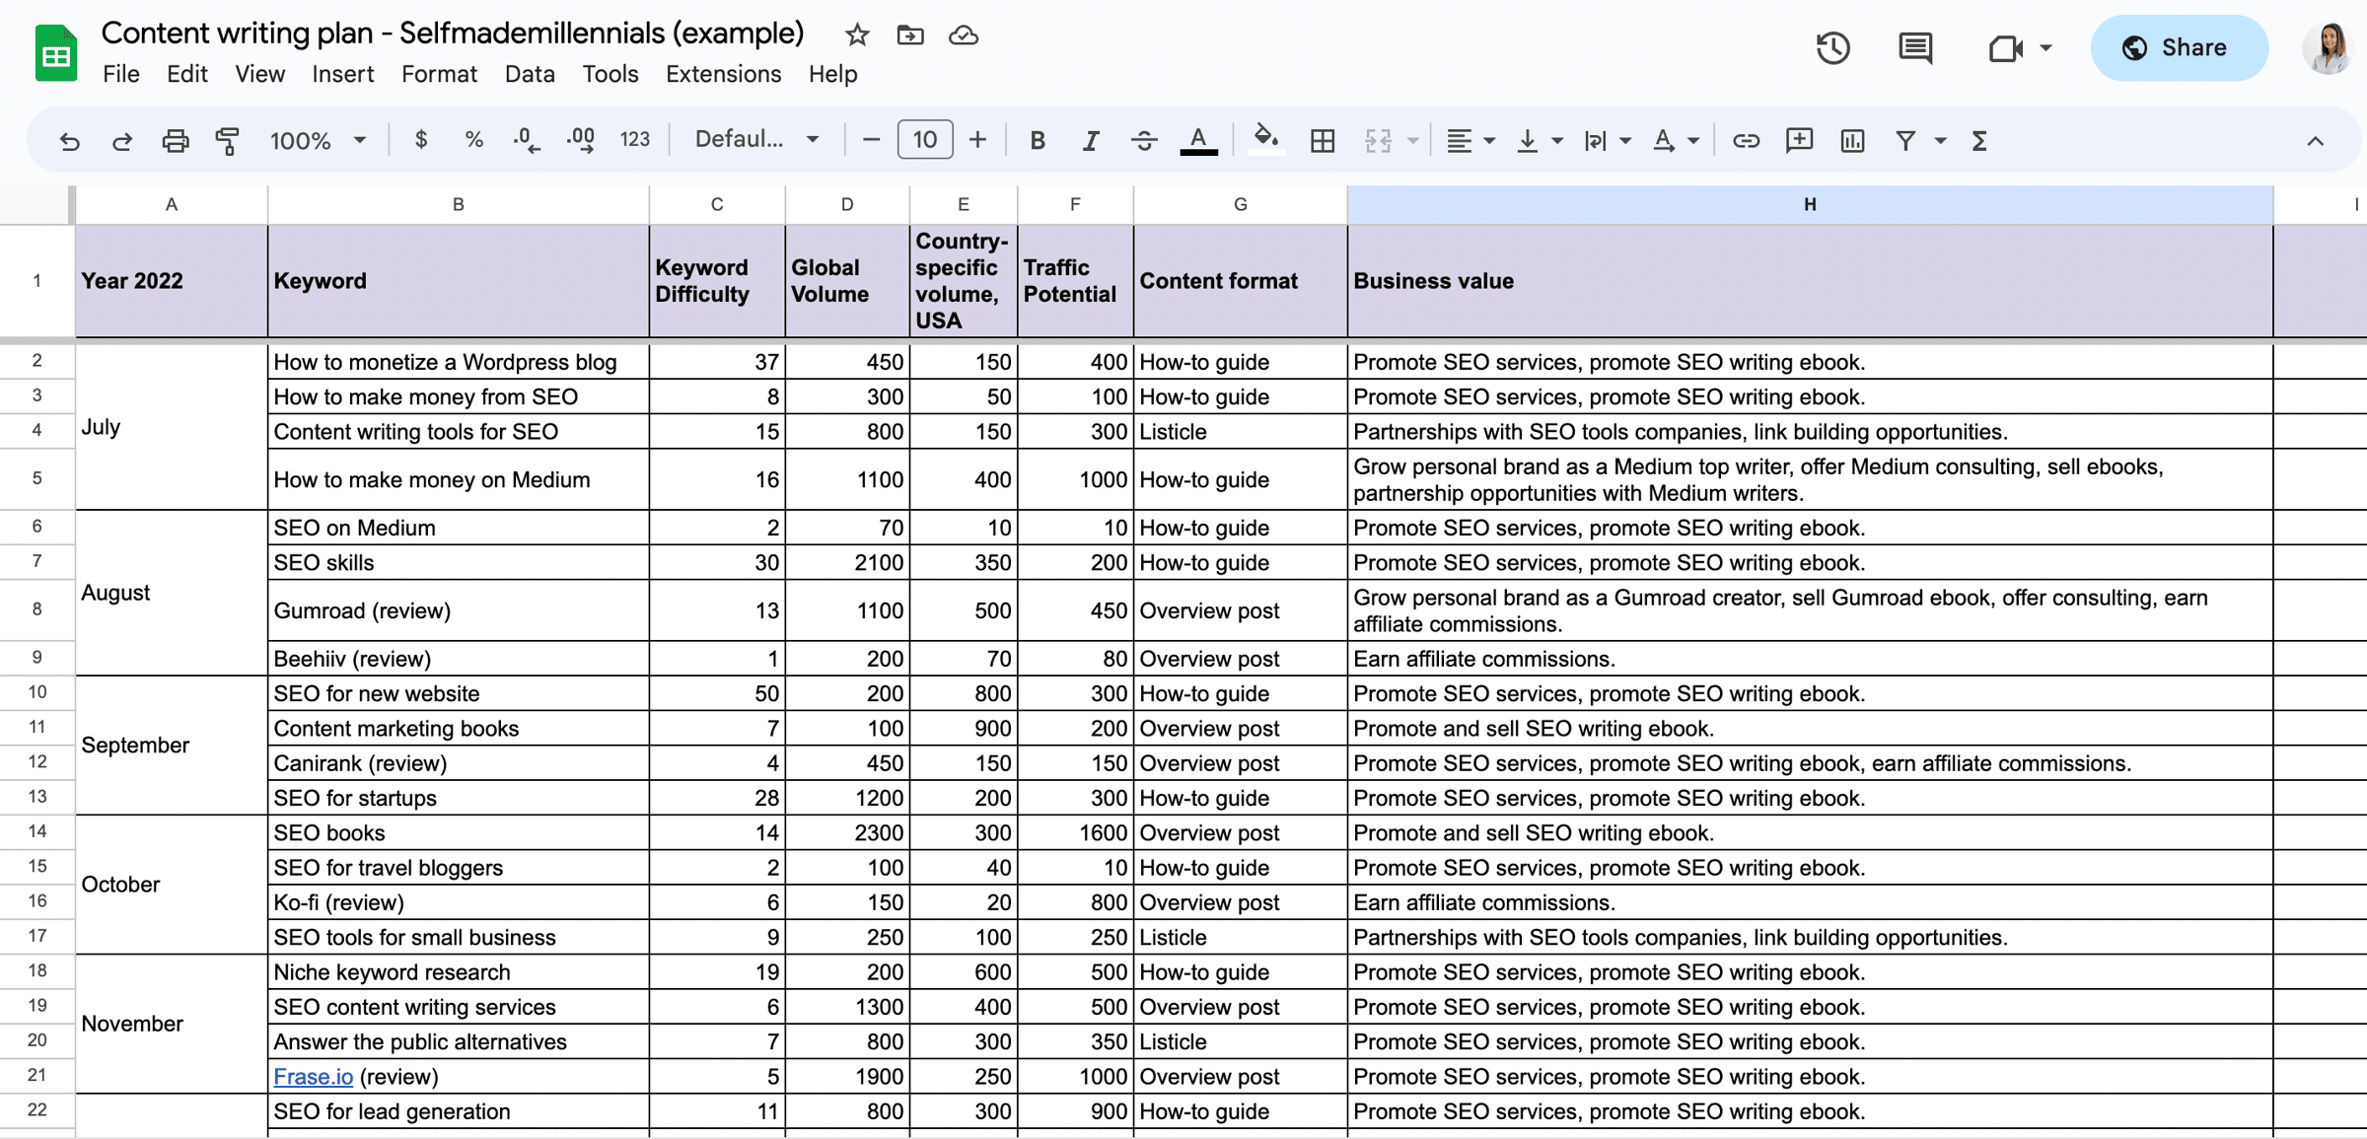This screenshot has width=2367, height=1139.
Task: Select the Paint format tool
Action: click(228, 141)
